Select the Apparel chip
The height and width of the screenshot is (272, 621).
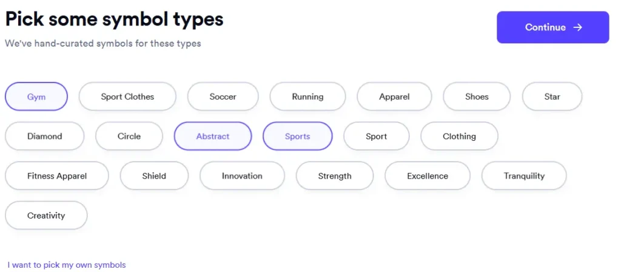pos(394,97)
